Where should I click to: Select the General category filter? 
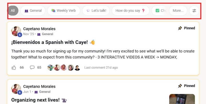[x=33, y=11]
